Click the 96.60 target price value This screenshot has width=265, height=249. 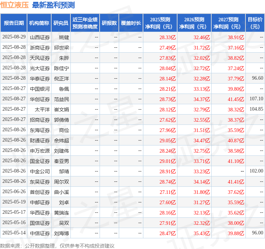pyautogui.click(x=258, y=78)
